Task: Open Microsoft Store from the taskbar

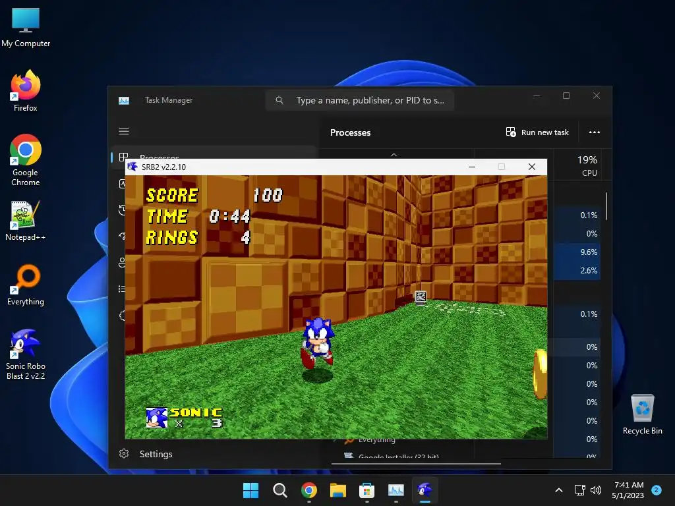Action: coord(367,490)
